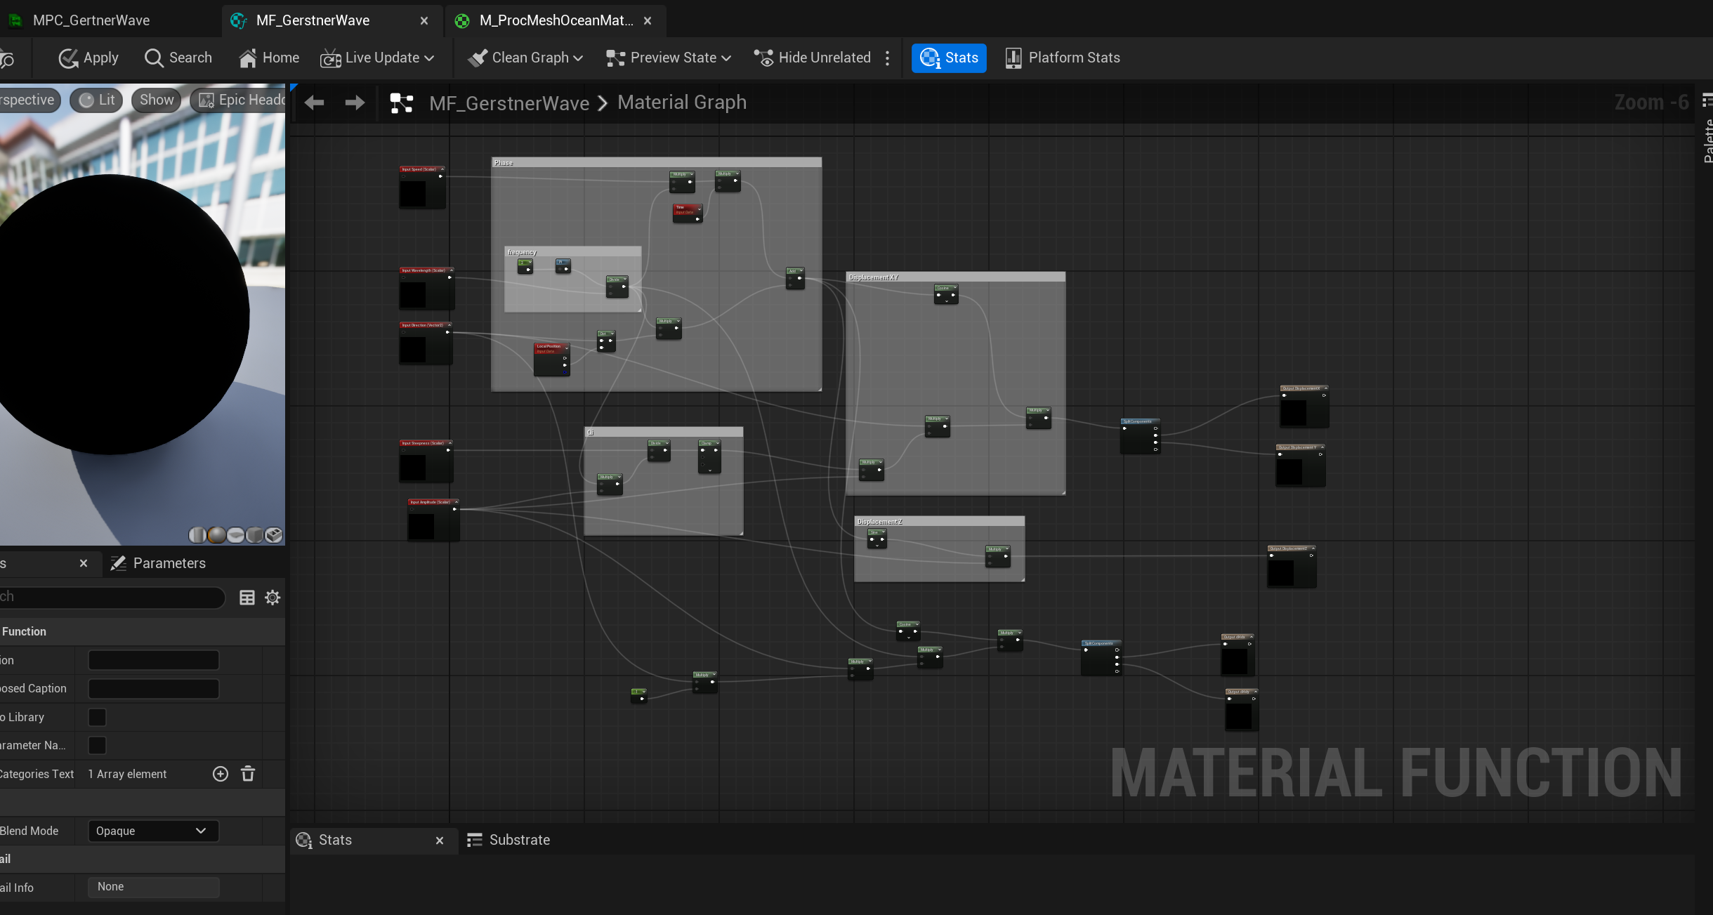Click the property matrix table icon
The height and width of the screenshot is (915, 1713).
[247, 598]
